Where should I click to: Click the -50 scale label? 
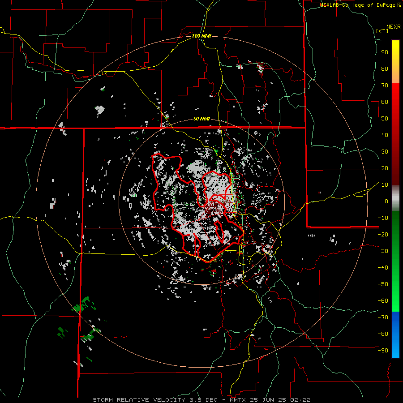coord(383,284)
